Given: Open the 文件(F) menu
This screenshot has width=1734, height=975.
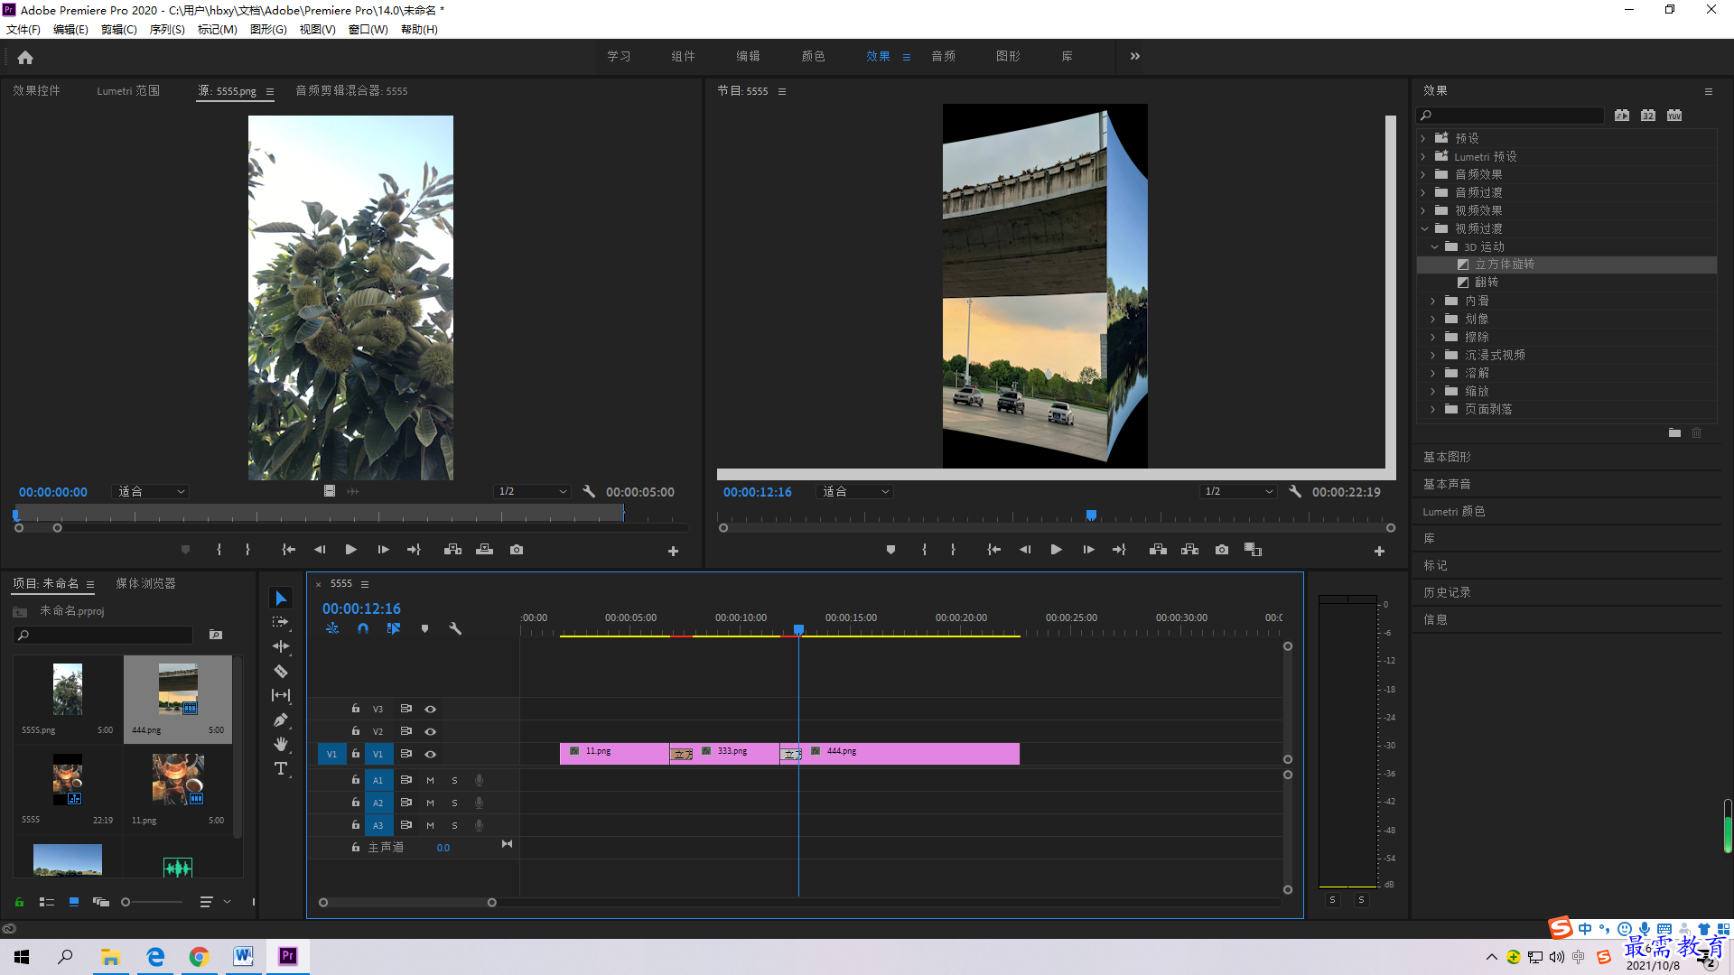Looking at the screenshot, I should (x=23, y=30).
